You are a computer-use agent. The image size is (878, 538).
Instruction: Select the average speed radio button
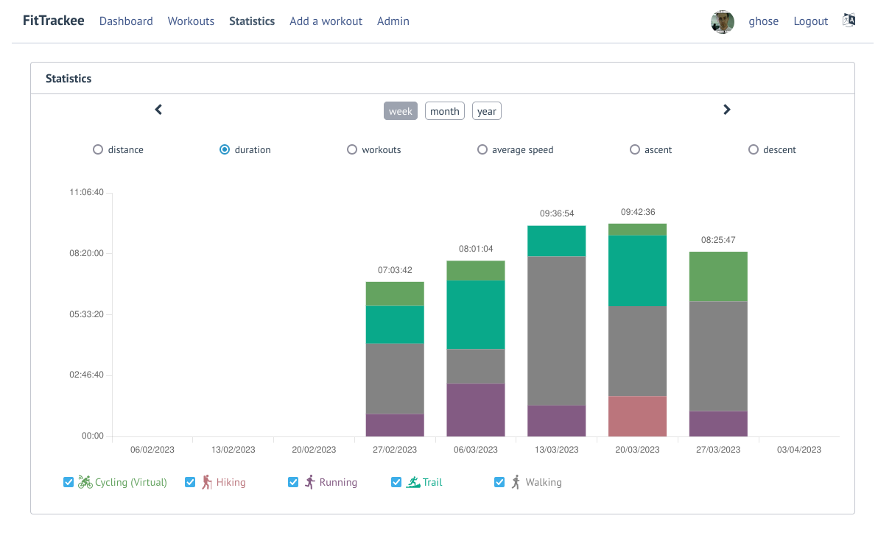click(482, 149)
